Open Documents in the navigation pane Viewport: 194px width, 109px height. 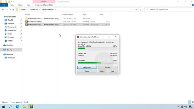tap(12, 27)
